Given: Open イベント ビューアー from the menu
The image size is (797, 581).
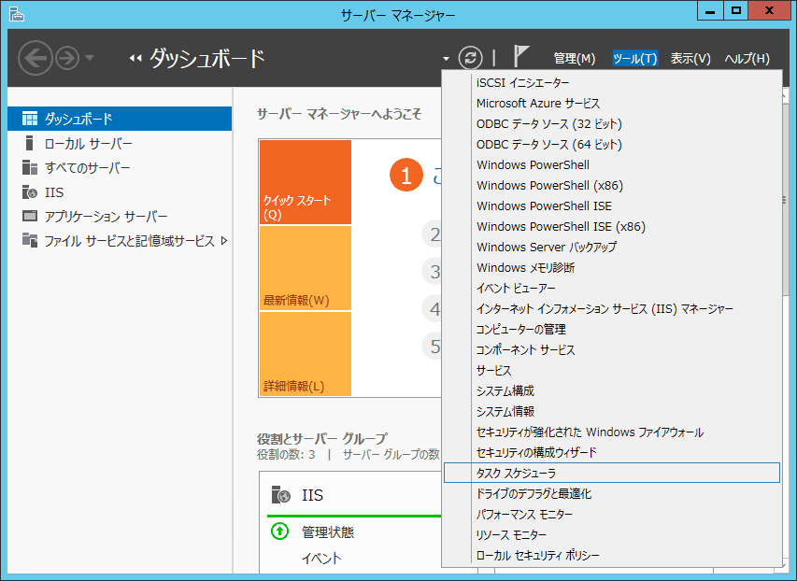Looking at the screenshot, I should point(612,289).
